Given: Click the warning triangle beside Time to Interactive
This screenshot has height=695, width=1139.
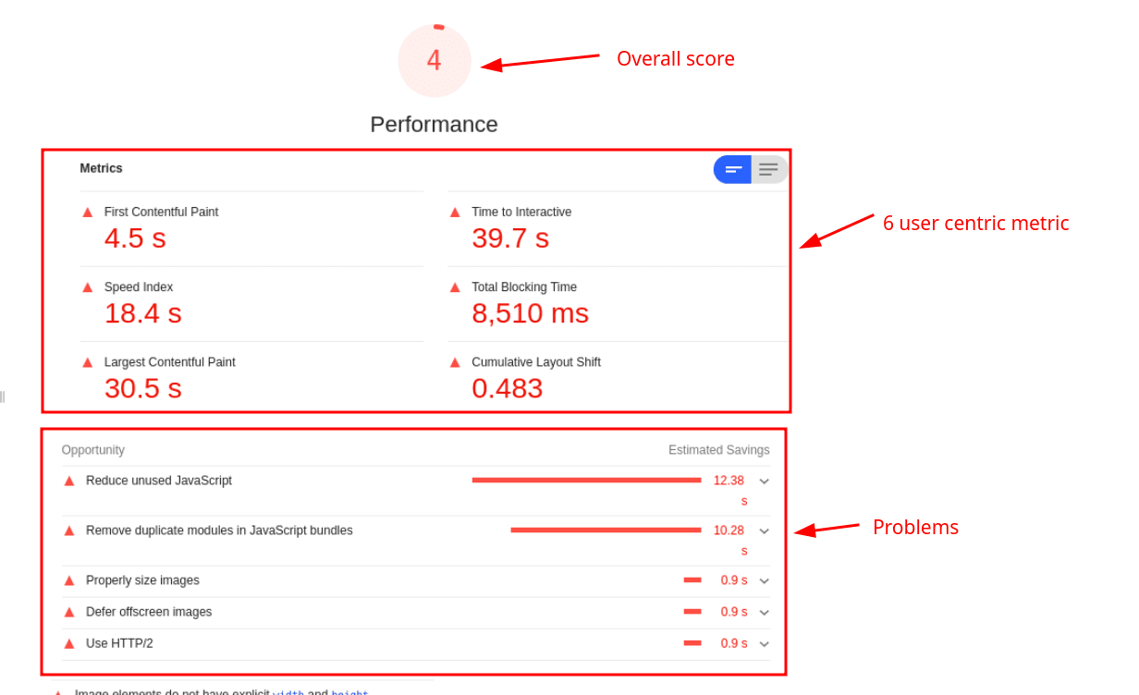Looking at the screenshot, I should pos(455,213).
